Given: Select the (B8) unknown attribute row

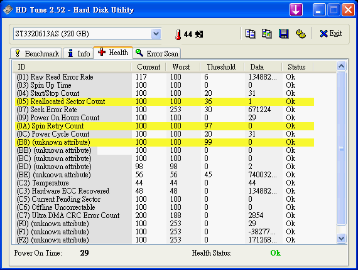Looking at the screenshot, I should (x=165, y=142).
